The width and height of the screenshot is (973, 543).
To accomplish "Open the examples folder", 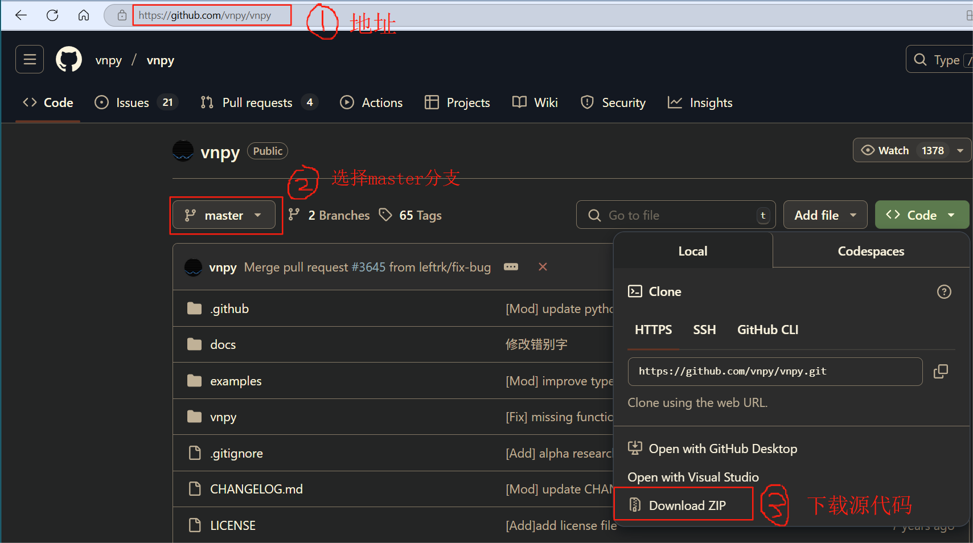I will coord(236,381).
